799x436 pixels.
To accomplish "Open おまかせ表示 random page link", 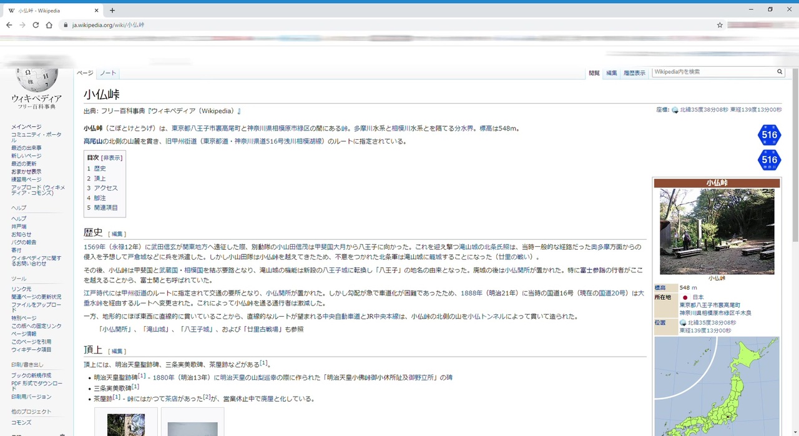I will (x=26, y=172).
